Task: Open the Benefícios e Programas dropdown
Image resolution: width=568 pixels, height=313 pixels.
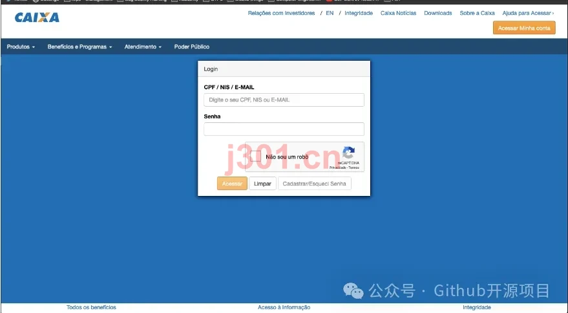Action: 79,47
